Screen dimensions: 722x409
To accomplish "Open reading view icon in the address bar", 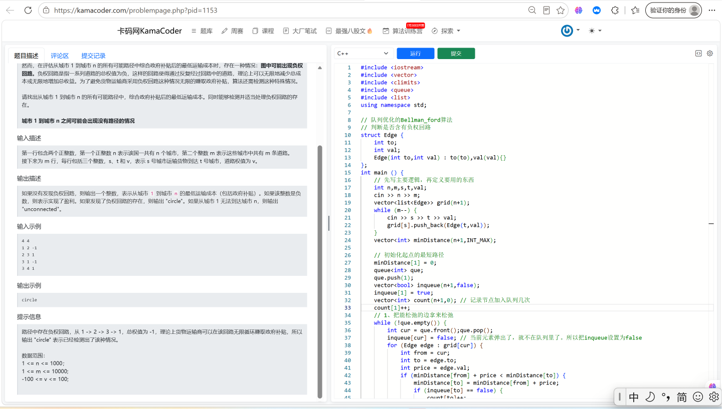I will point(547,10).
